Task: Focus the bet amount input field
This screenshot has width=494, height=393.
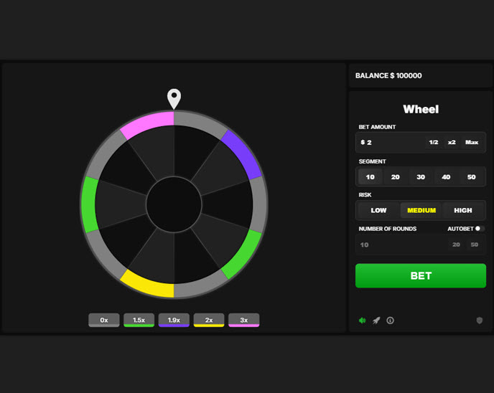Action: (x=391, y=143)
